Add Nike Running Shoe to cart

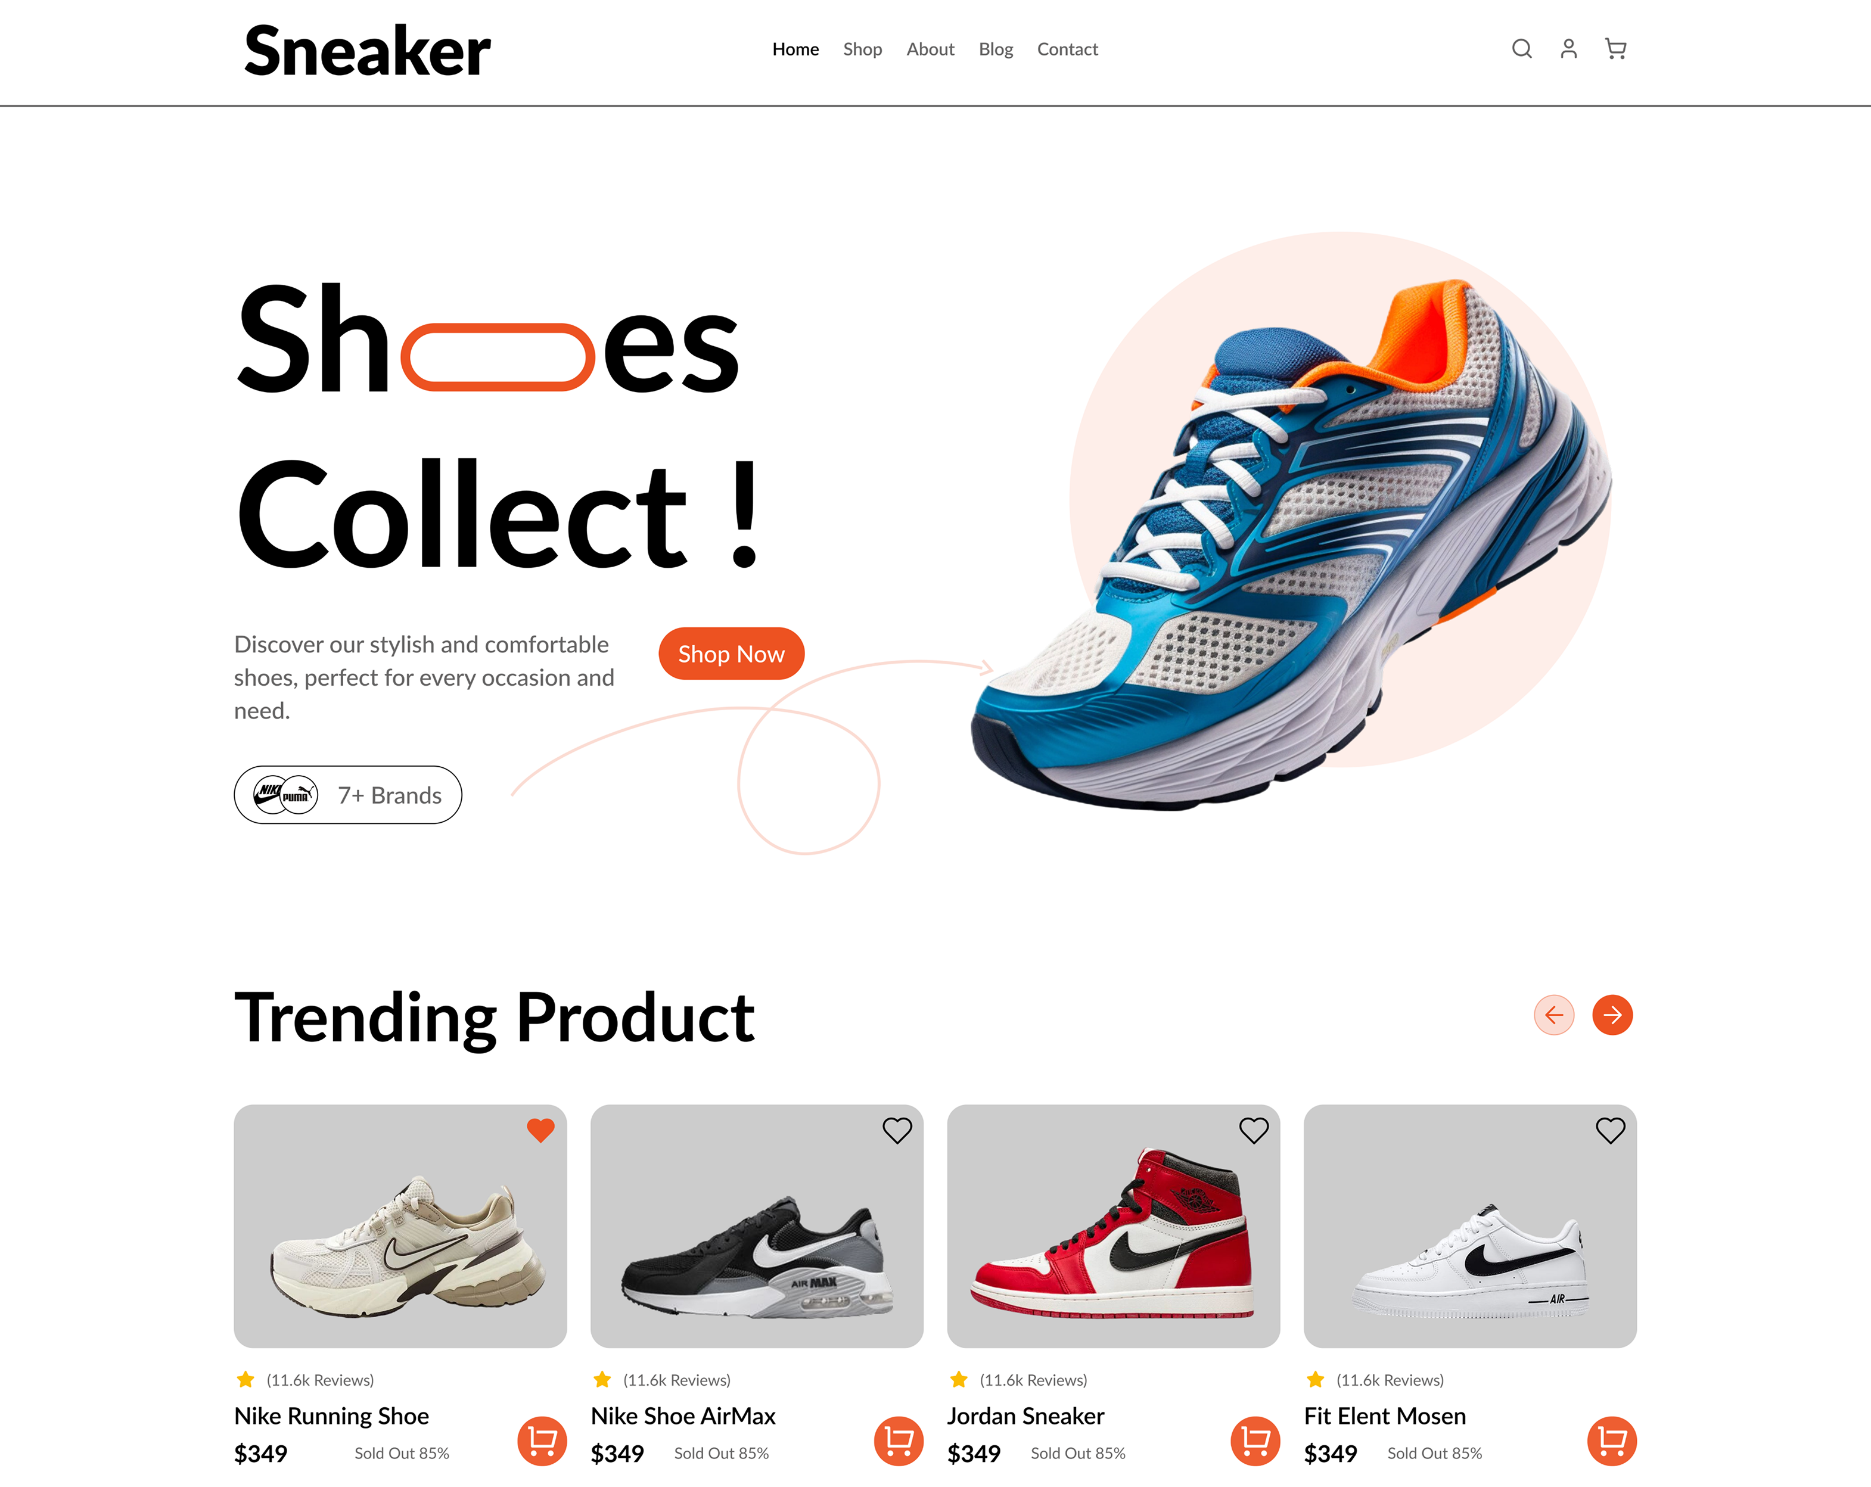542,1440
